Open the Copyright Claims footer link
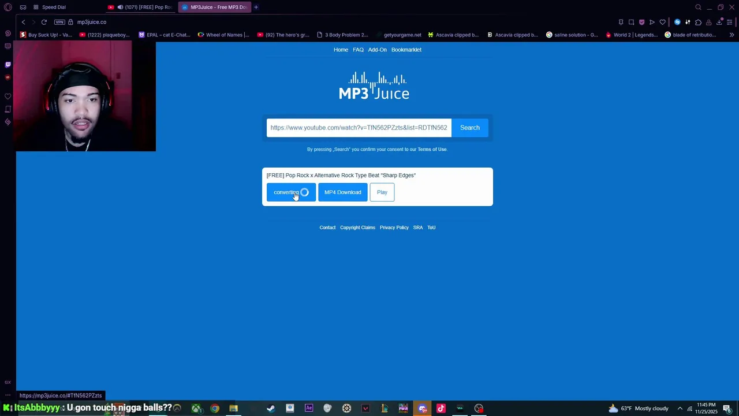This screenshot has width=739, height=416. point(357,228)
